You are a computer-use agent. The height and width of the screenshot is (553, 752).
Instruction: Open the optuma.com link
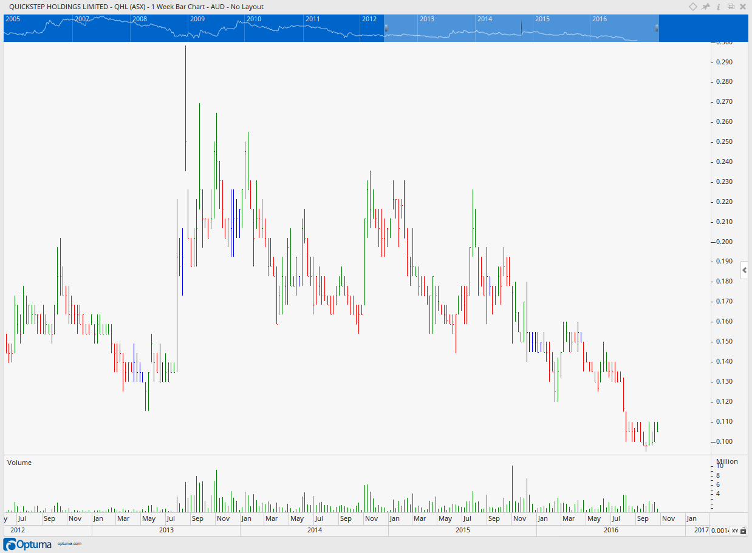69,544
